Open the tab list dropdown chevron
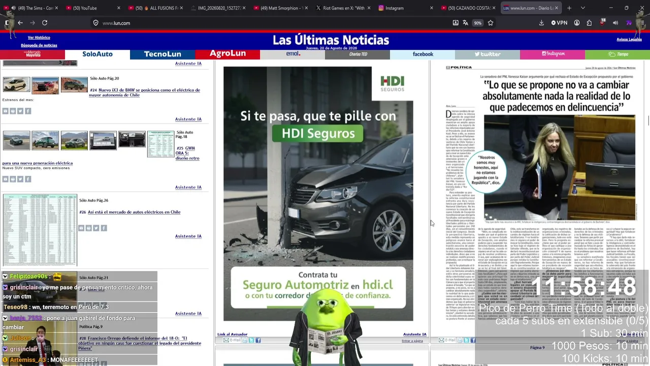 tap(583, 8)
